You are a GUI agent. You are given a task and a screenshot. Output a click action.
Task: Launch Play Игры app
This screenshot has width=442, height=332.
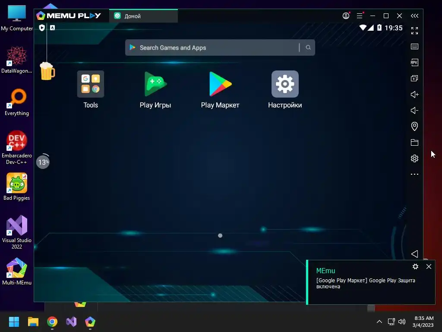(155, 84)
